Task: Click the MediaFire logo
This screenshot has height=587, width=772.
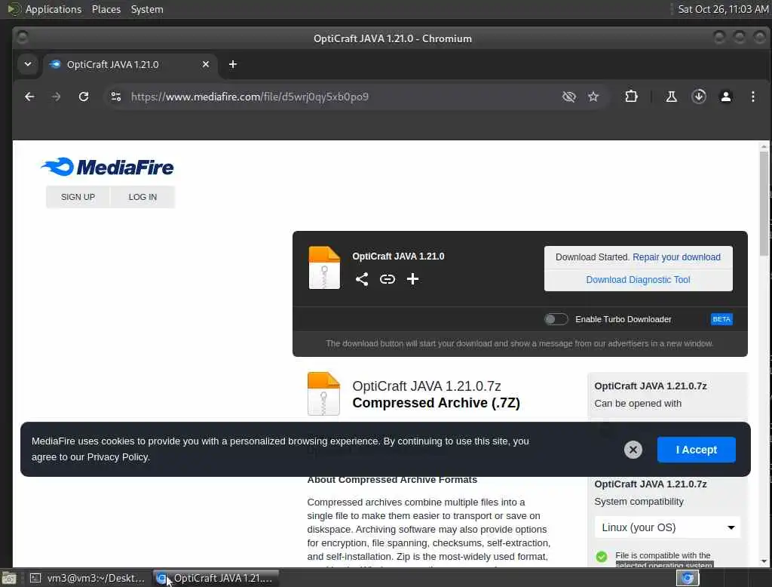Action: click(107, 167)
